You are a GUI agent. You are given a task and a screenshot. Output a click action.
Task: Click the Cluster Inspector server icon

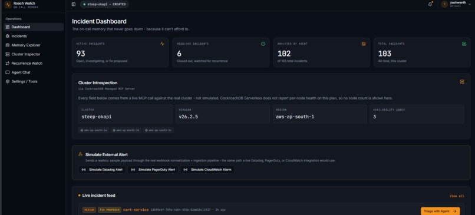click(8, 54)
